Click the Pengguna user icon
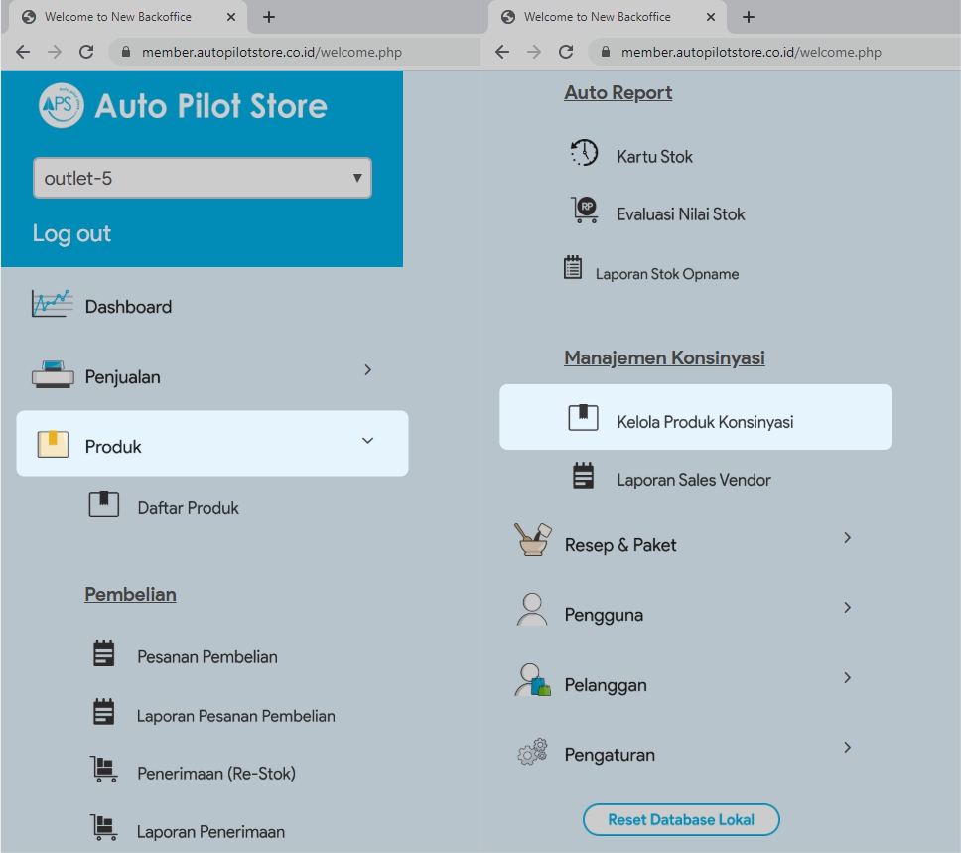This screenshot has width=961, height=853. coord(532,610)
